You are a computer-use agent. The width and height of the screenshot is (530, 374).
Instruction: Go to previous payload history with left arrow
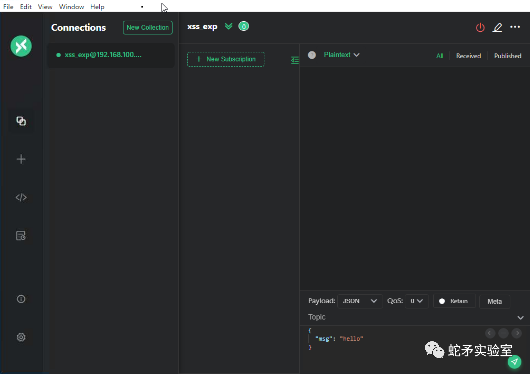coord(490,333)
